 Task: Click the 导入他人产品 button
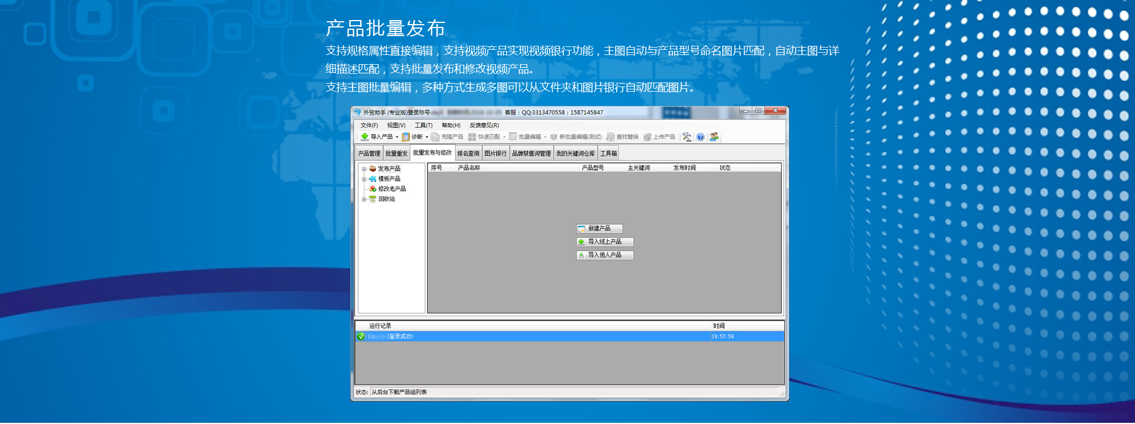point(605,255)
